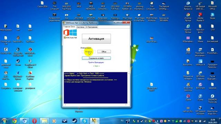Switch to the Система tab
This screenshot has height=124, width=221.
pyautogui.click(x=80, y=27)
